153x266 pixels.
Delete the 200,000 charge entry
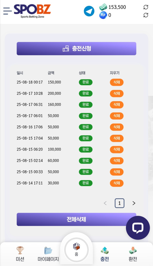point(117,93)
